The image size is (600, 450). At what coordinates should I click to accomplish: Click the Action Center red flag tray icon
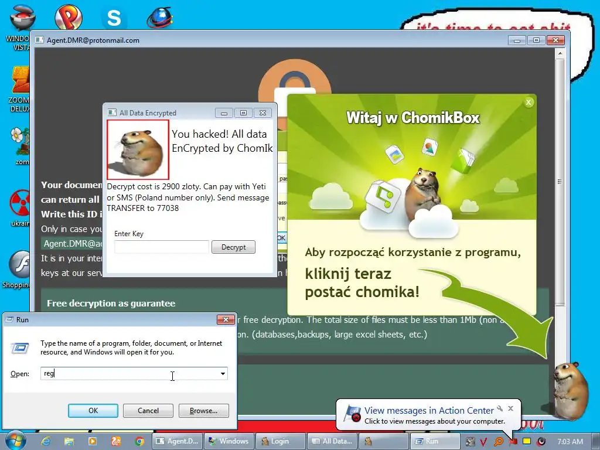[x=513, y=442]
